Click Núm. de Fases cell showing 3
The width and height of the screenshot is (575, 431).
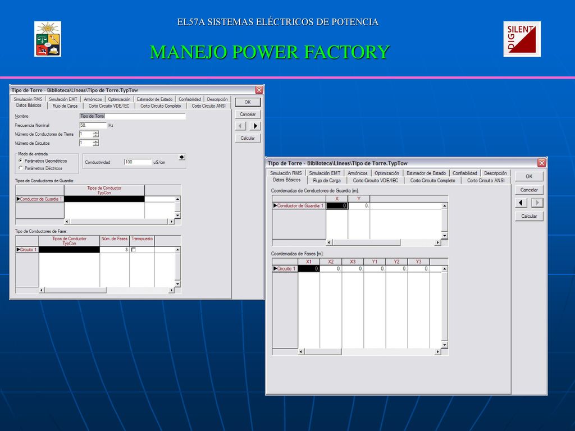click(115, 250)
